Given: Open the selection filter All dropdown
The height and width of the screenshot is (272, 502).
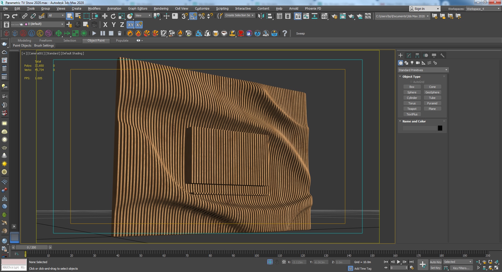Looking at the screenshot, I should click(x=56, y=15).
